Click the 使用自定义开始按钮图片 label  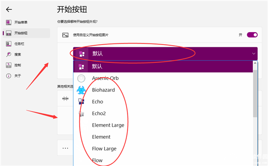[x=91, y=35]
